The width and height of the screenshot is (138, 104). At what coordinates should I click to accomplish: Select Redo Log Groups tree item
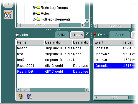click(x=54, y=8)
